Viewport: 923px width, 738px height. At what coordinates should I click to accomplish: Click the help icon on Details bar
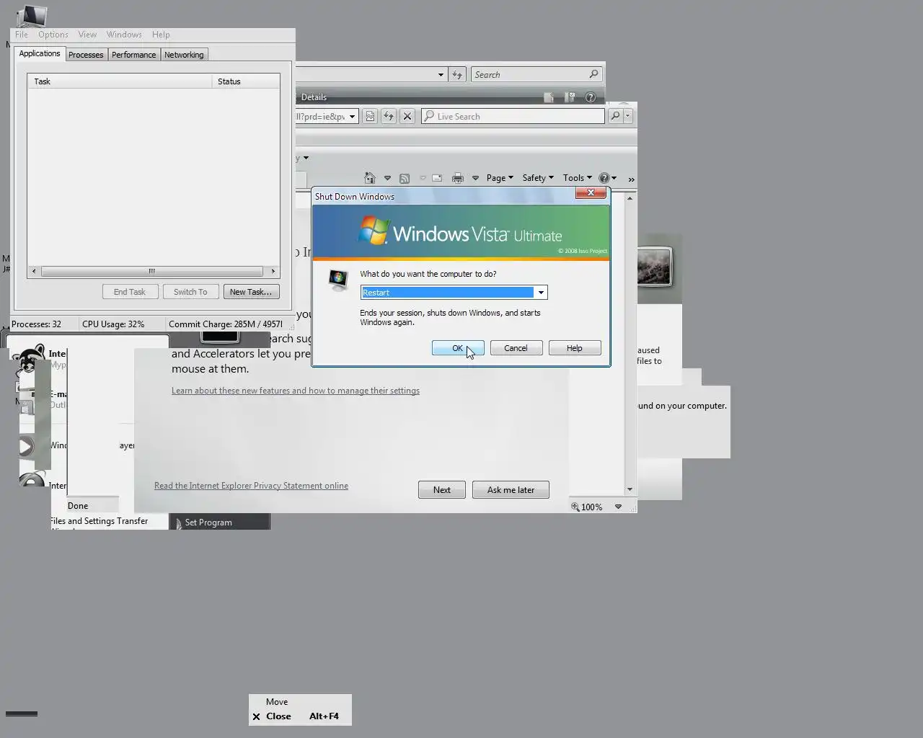coord(591,97)
